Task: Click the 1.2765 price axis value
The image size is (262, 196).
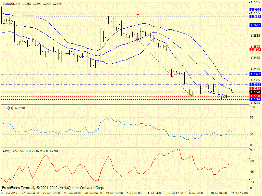Action: [x=255, y=2]
